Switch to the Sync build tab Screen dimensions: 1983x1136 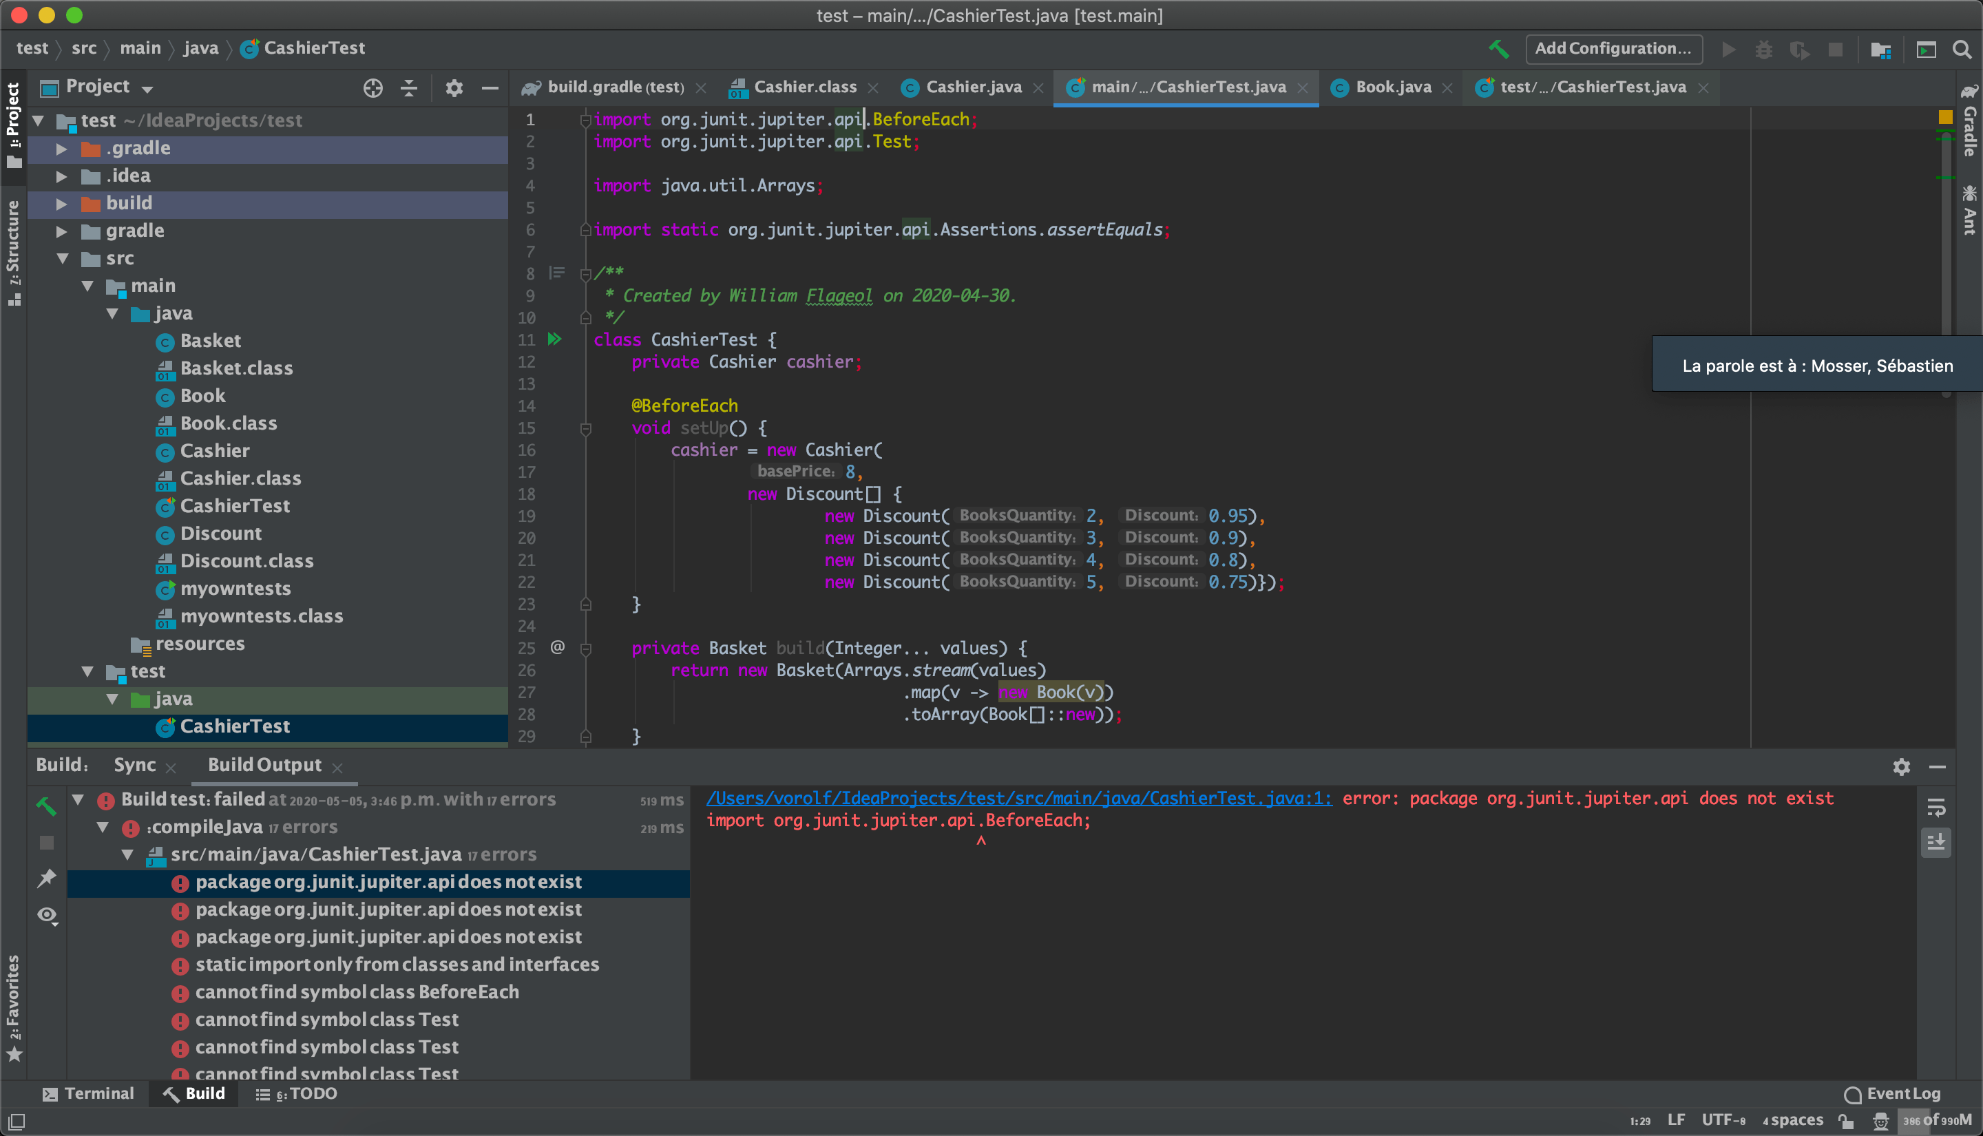click(134, 765)
